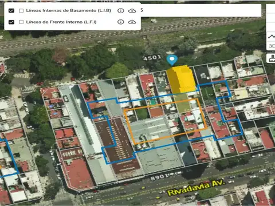Download Líneas de Frente Interno layer via cloud icon
The height and width of the screenshot is (206, 275).
[x=132, y=22]
